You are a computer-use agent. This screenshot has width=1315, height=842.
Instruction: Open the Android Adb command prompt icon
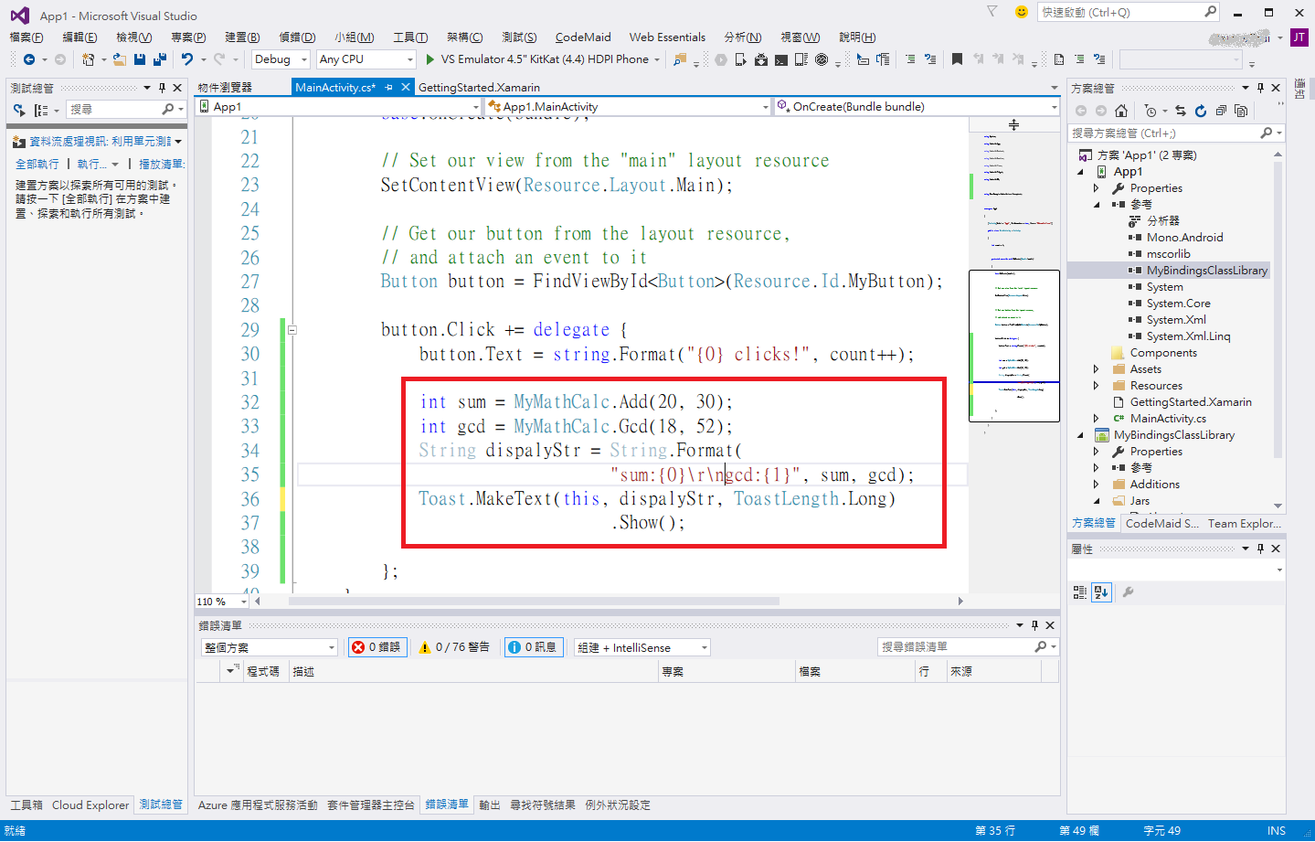[x=781, y=59]
